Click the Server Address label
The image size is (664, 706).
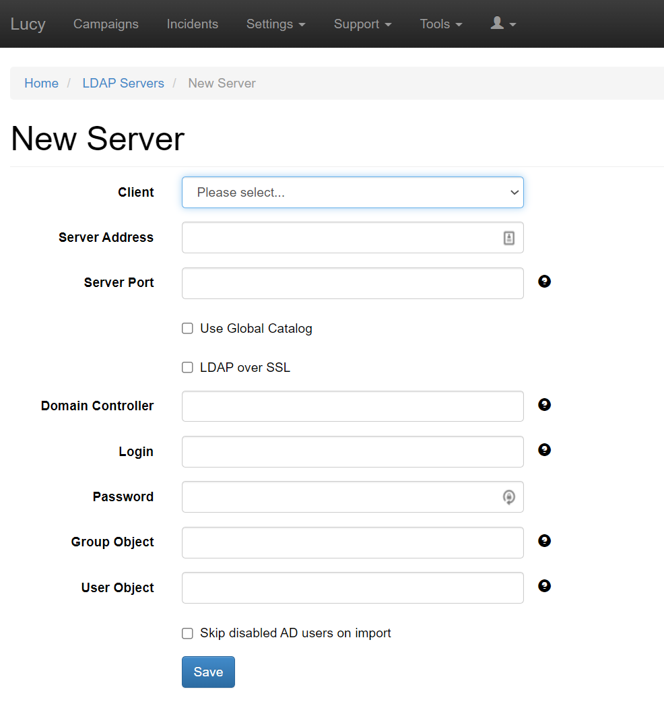(106, 237)
